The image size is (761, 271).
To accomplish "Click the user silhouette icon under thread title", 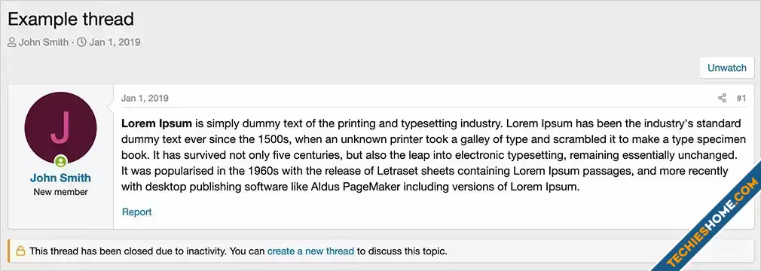I will coord(12,42).
